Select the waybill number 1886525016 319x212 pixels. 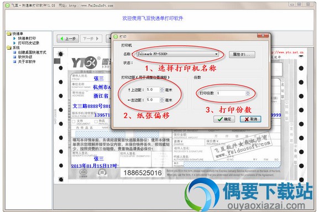click(x=143, y=173)
